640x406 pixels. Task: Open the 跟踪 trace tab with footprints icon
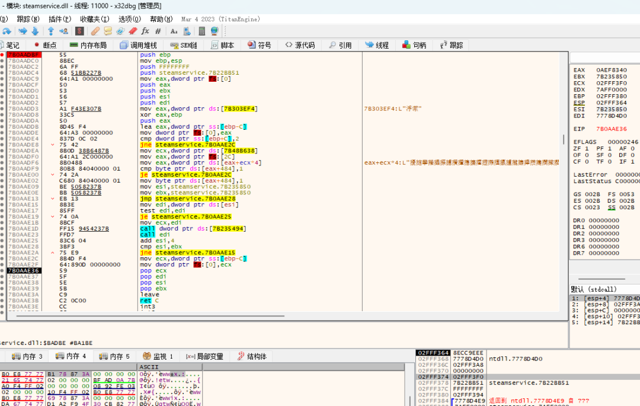click(x=452, y=45)
